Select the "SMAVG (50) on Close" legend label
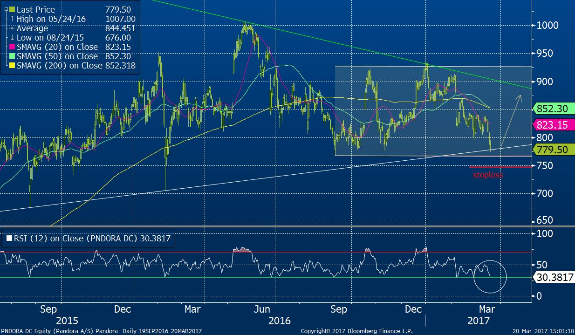575x335 pixels. [x=57, y=56]
